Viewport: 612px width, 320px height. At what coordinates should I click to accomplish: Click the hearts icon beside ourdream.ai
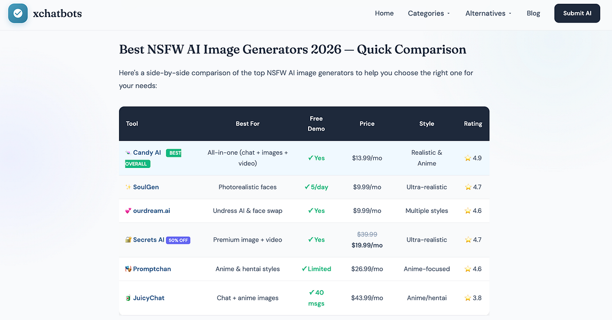coord(128,211)
